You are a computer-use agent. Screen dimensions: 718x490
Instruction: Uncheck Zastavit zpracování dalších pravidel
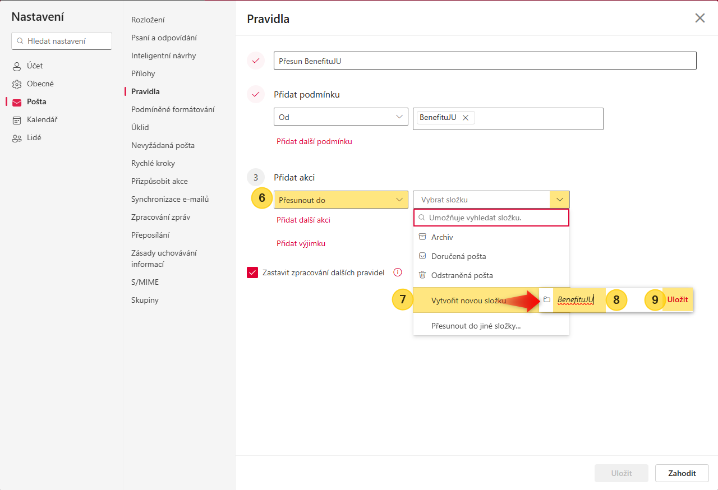[252, 272]
